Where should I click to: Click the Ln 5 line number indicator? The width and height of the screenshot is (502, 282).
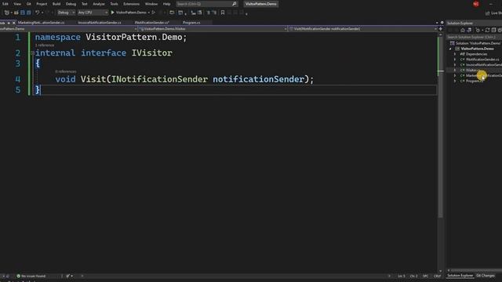pos(401,277)
